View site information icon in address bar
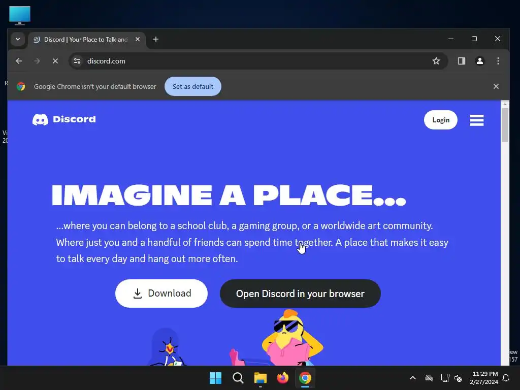The height and width of the screenshot is (390, 520). 77,61
